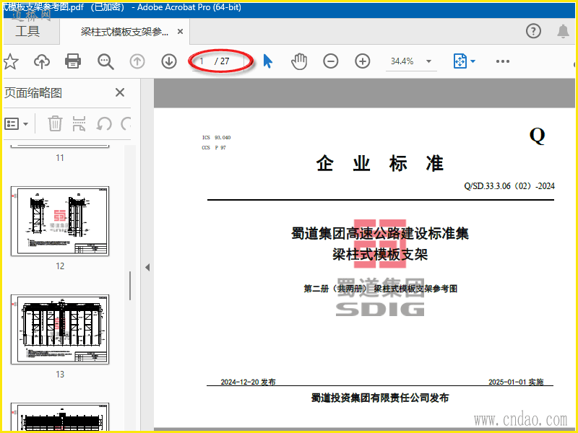Click the cloud upload icon
578x433 pixels.
[42, 61]
